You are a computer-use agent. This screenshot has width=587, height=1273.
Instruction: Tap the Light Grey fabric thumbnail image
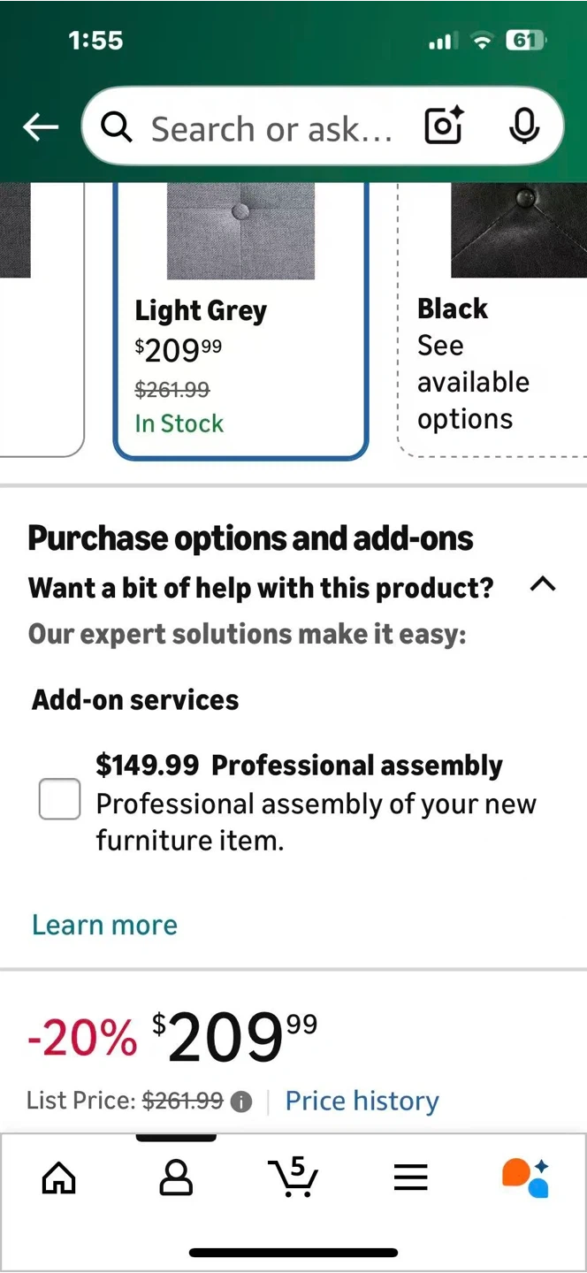pyautogui.click(x=240, y=232)
